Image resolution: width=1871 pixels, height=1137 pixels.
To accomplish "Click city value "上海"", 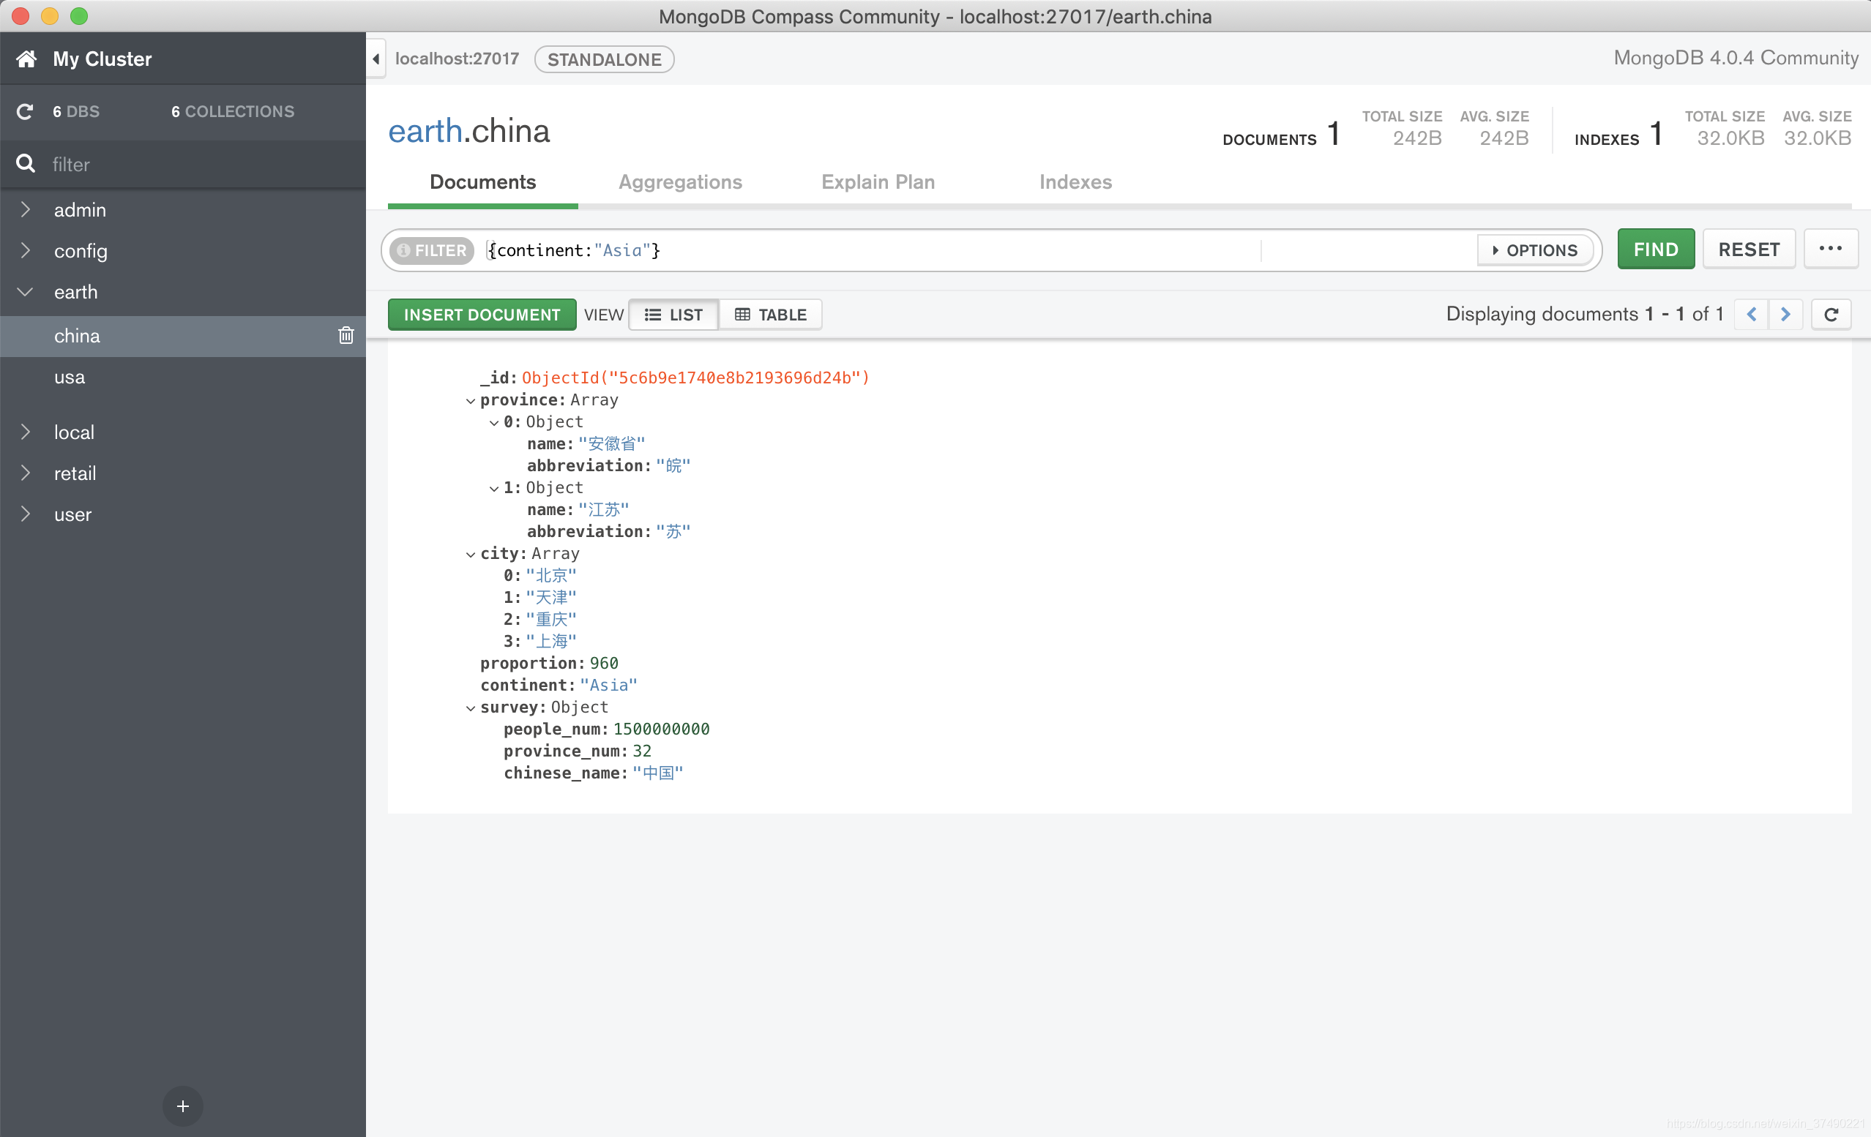I will click(551, 642).
